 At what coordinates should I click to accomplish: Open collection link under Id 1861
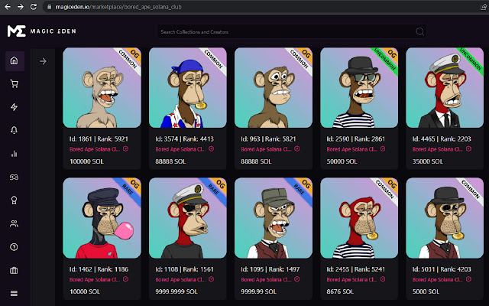point(95,149)
